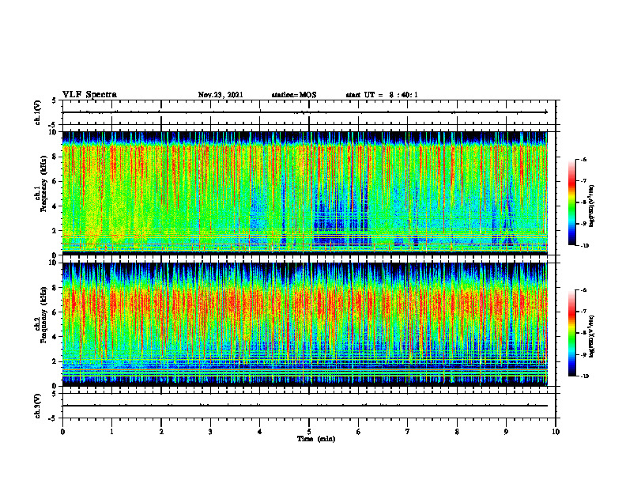Click the time axis end tick label "10"
The image size is (626, 484).
556,432
